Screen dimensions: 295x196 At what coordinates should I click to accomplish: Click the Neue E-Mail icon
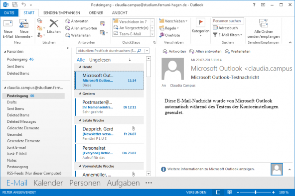[x=8, y=24]
